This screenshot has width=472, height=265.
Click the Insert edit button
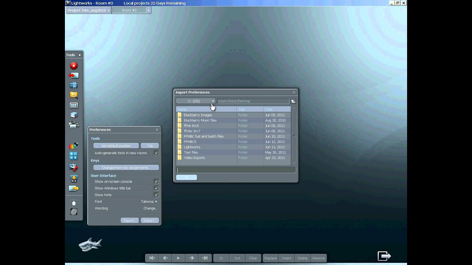[287, 258]
